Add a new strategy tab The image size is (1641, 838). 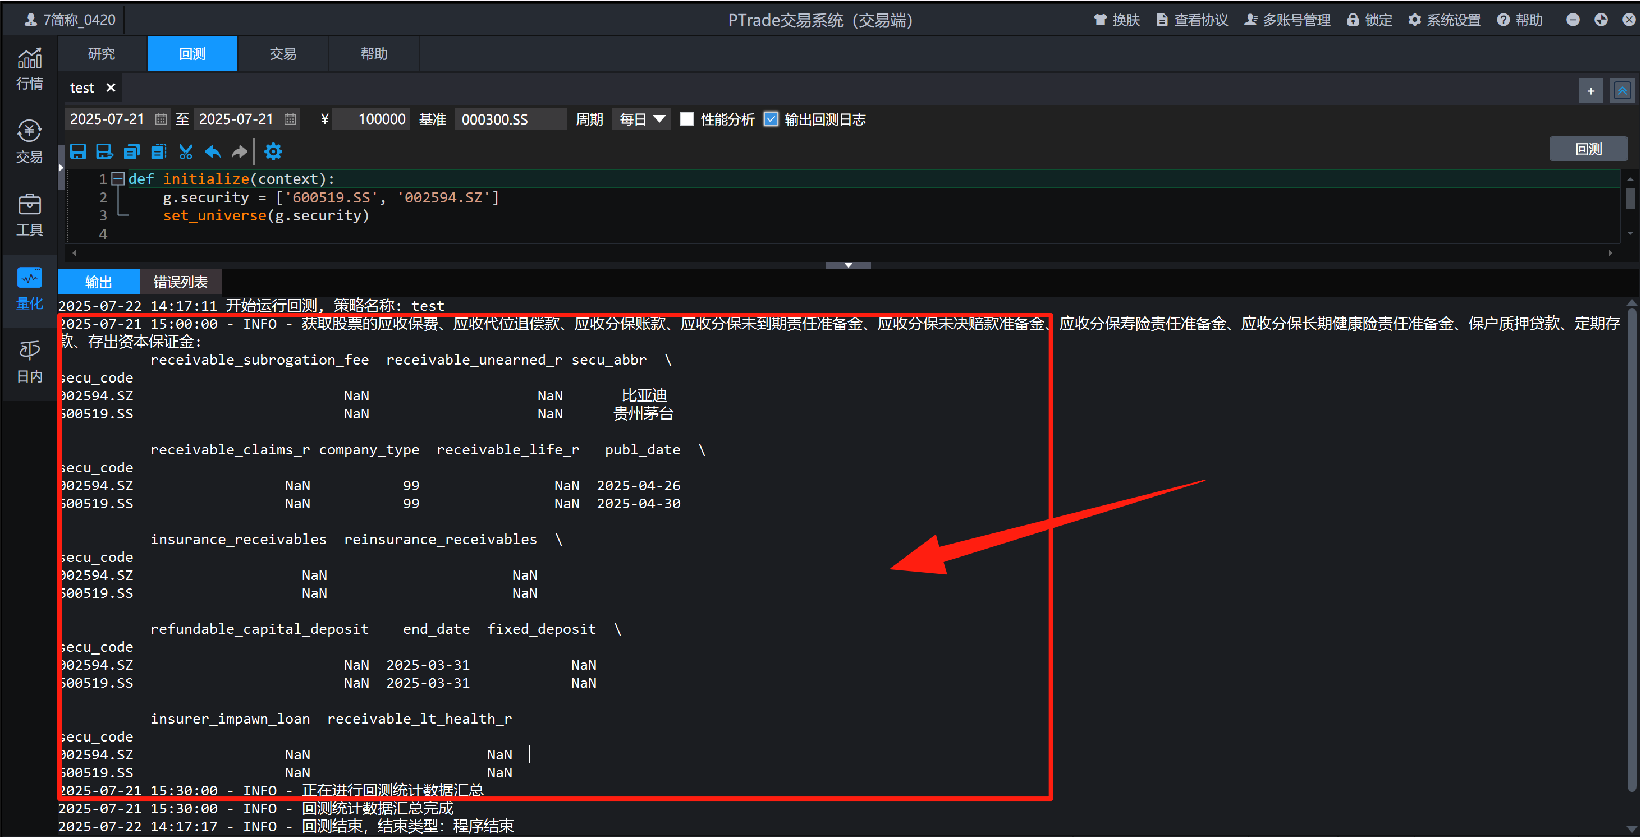[x=1590, y=90]
